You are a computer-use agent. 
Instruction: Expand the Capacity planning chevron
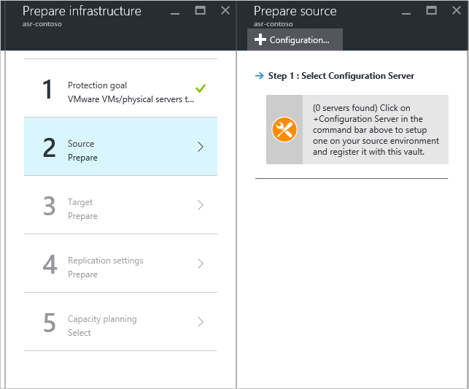click(201, 322)
